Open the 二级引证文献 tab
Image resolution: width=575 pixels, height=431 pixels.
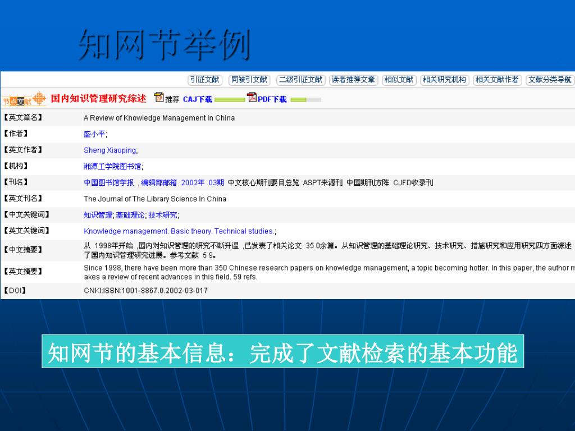(301, 80)
